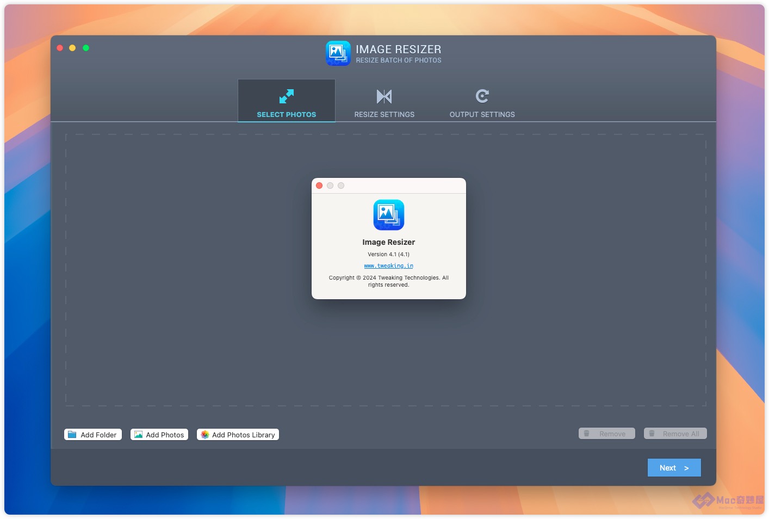Viewport: 769px width, 519px height.
Task: Click the Remove All button
Action: point(675,434)
